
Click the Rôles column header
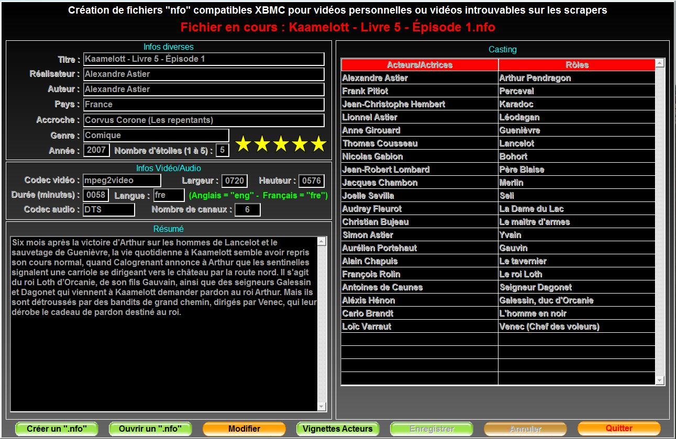click(x=577, y=65)
